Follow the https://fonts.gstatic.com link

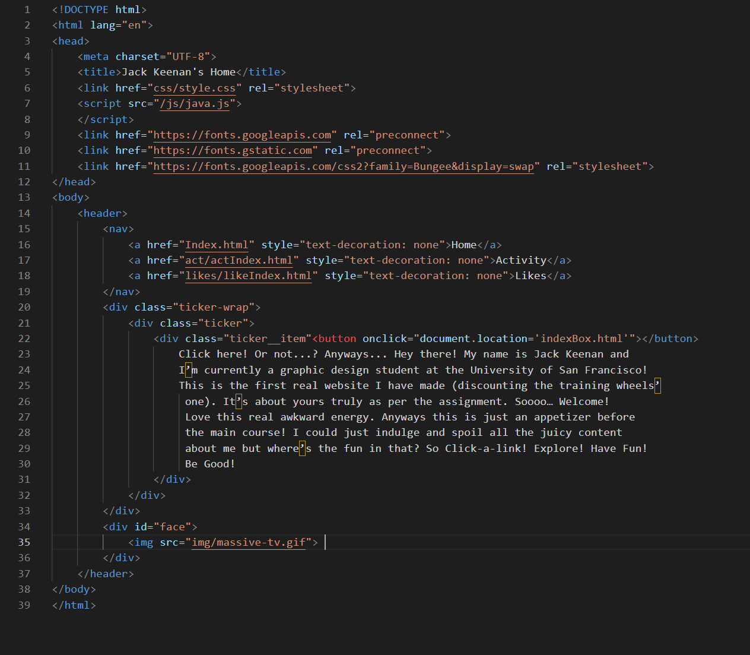(233, 150)
